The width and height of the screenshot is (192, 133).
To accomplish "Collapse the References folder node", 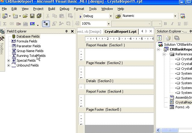I will [164, 54].
